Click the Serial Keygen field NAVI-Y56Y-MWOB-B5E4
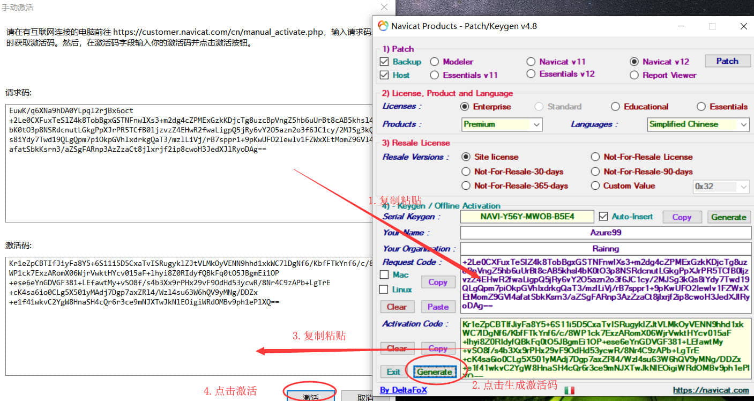The height and width of the screenshot is (401, 754). coord(527,217)
